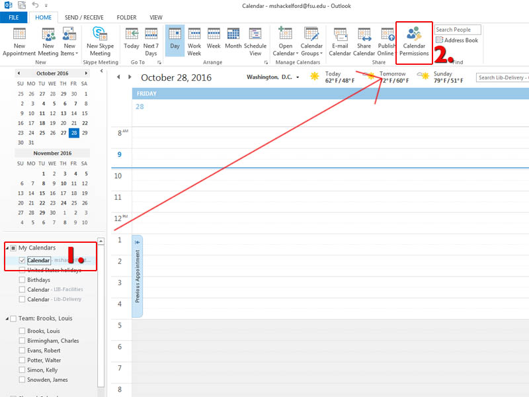Select November 24 in mini calendar
Viewport: 529px width, 397px height.
63,203
